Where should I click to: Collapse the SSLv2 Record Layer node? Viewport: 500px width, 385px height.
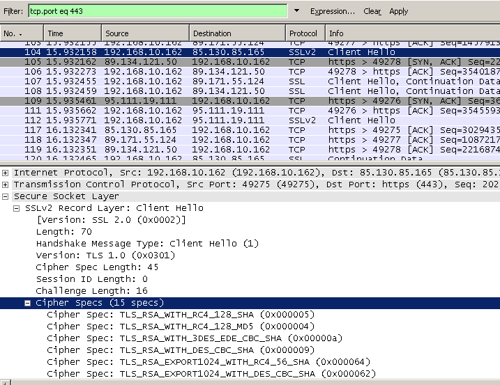pyautogui.click(x=17, y=208)
